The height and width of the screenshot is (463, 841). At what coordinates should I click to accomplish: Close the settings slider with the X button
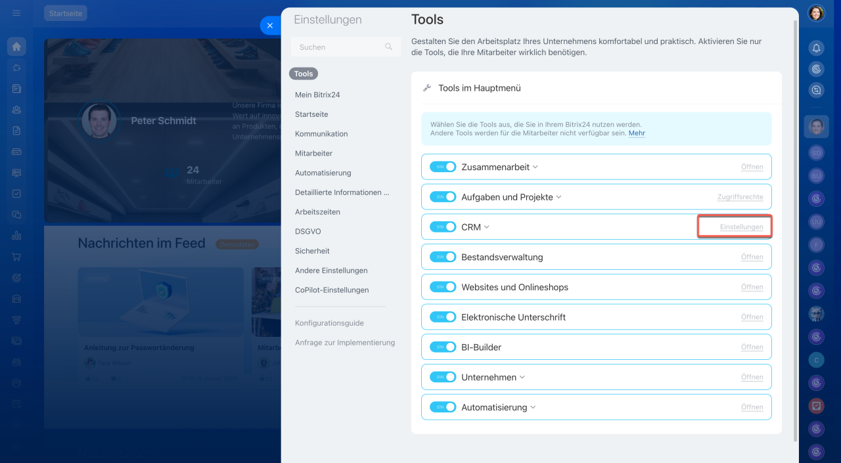270,26
